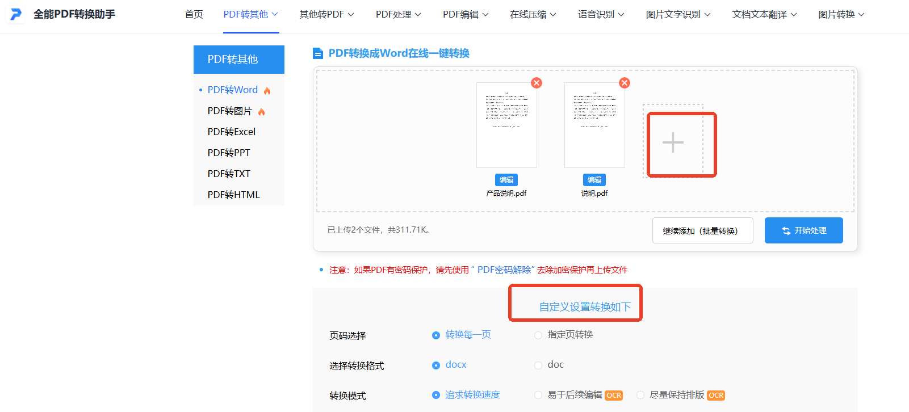
Task: Go to the 首页 home tab
Action: 194,15
